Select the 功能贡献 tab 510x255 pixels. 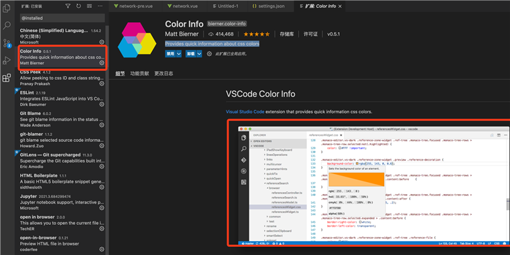pos(139,74)
